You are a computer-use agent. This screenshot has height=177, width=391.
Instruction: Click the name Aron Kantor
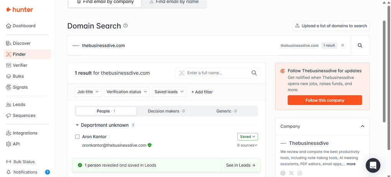pos(94,137)
